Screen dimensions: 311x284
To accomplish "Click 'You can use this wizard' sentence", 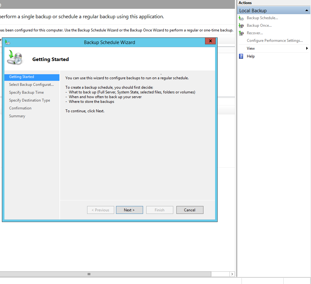I will (x=127, y=78).
